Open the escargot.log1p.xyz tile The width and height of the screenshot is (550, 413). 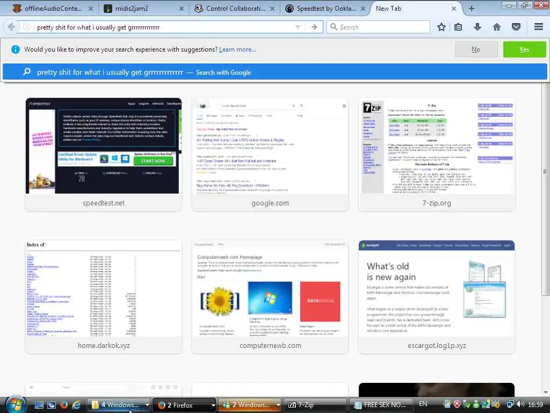(x=437, y=297)
